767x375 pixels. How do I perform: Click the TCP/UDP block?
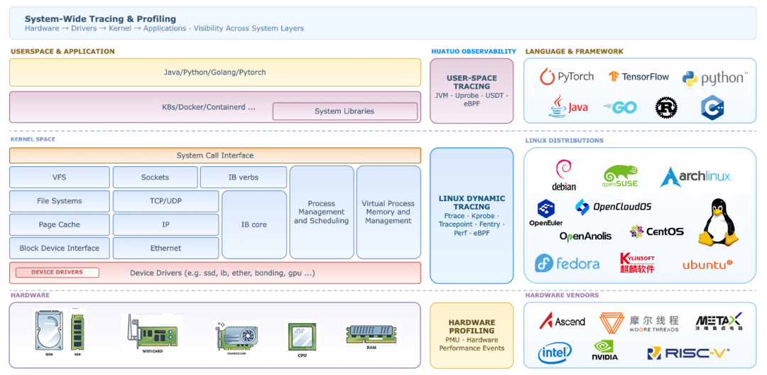click(x=165, y=201)
